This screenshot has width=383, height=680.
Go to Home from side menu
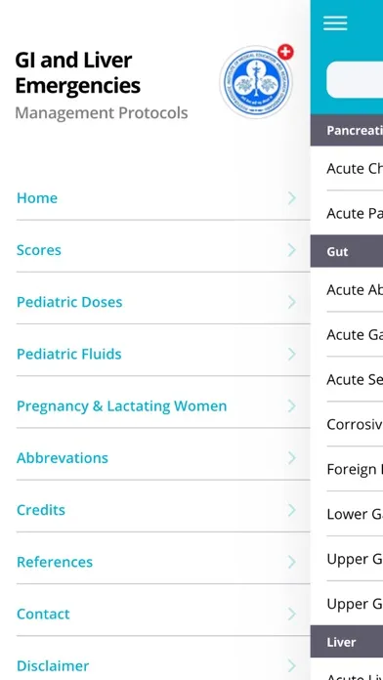click(x=163, y=198)
